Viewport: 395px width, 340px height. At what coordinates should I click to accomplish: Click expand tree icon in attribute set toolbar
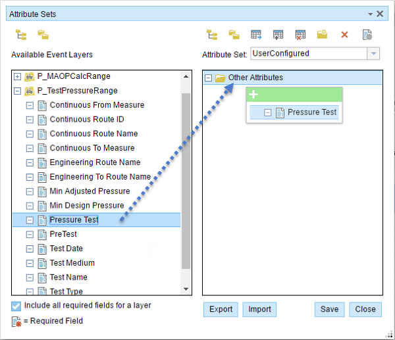[x=212, y=35]
